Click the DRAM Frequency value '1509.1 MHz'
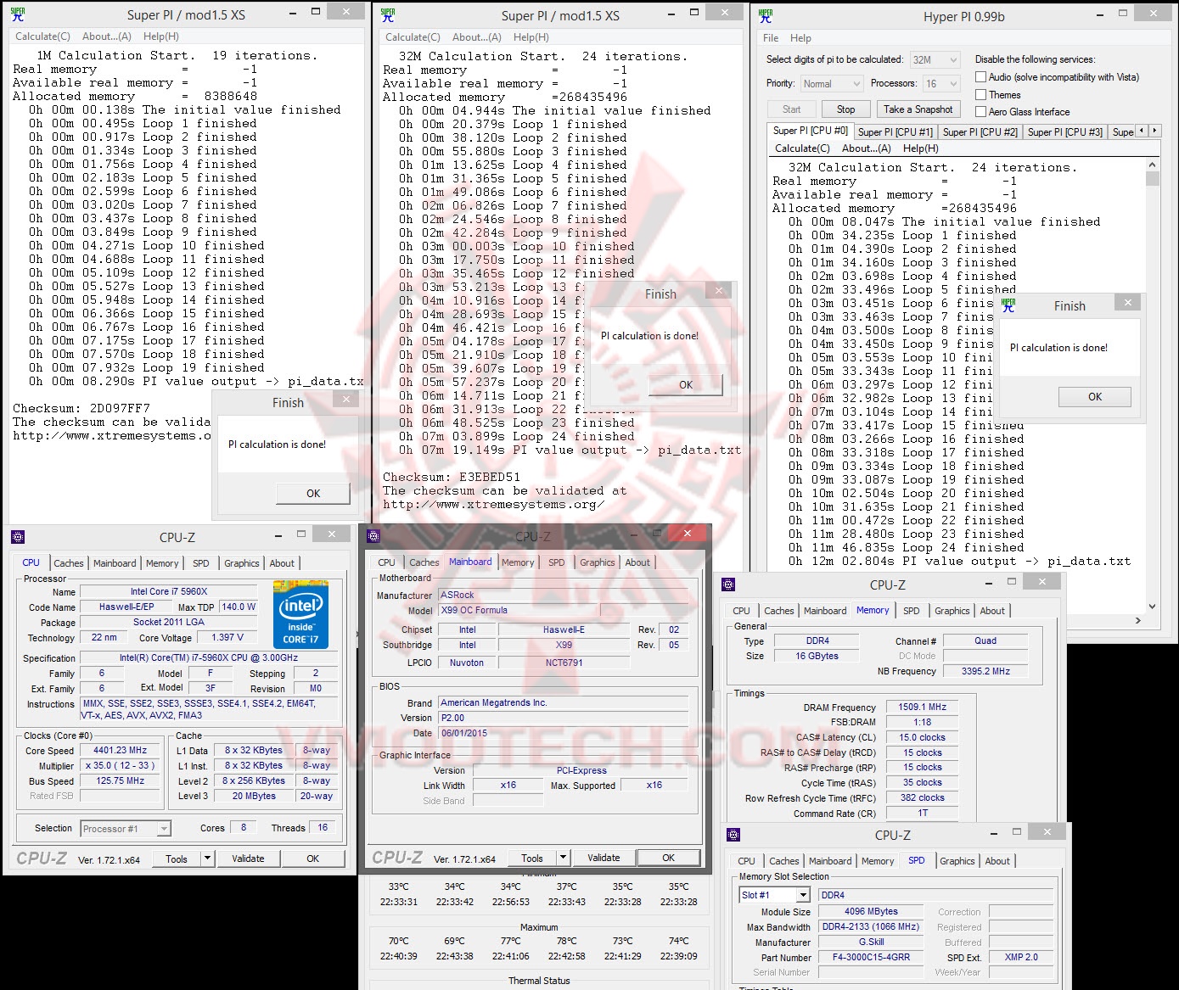 click(x=922, y=707)
